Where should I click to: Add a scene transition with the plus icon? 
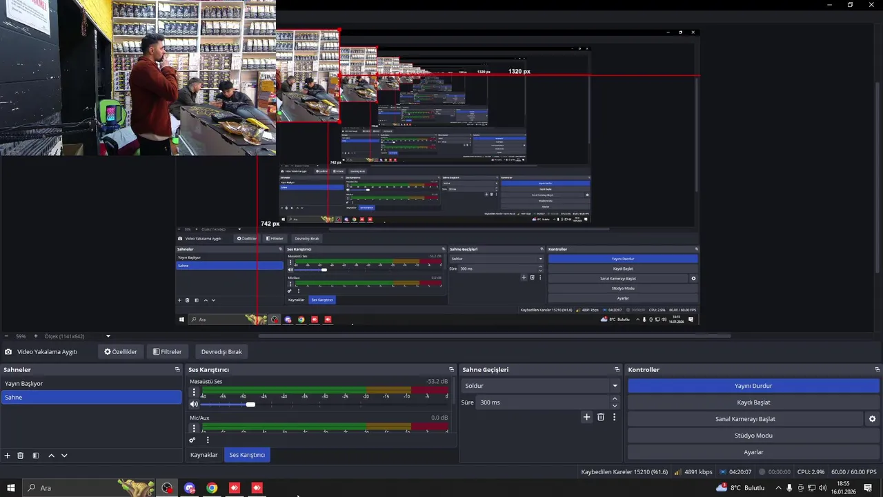(587, 417)
